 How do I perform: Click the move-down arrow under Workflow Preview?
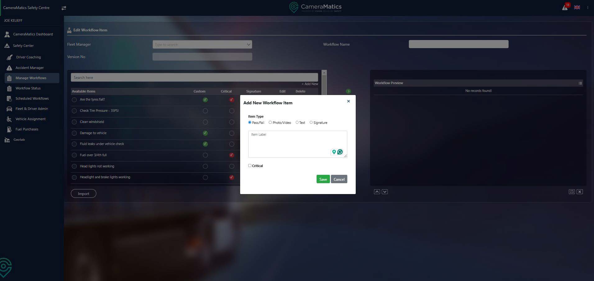(385, 192)
